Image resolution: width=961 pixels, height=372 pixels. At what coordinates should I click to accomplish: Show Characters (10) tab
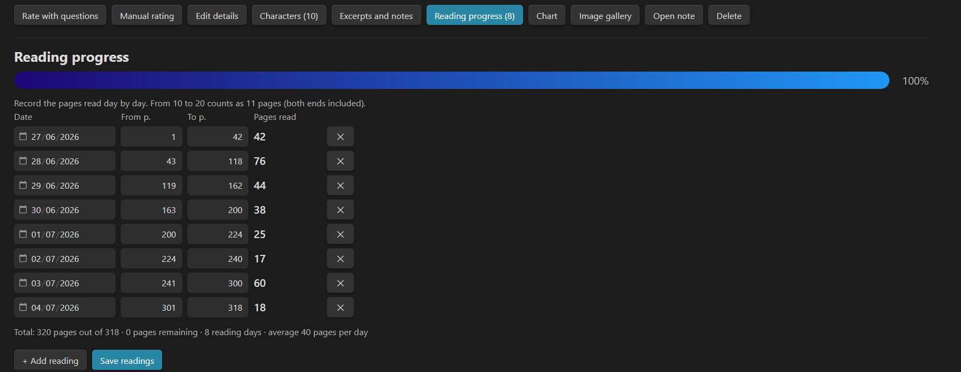click(289, 16)
